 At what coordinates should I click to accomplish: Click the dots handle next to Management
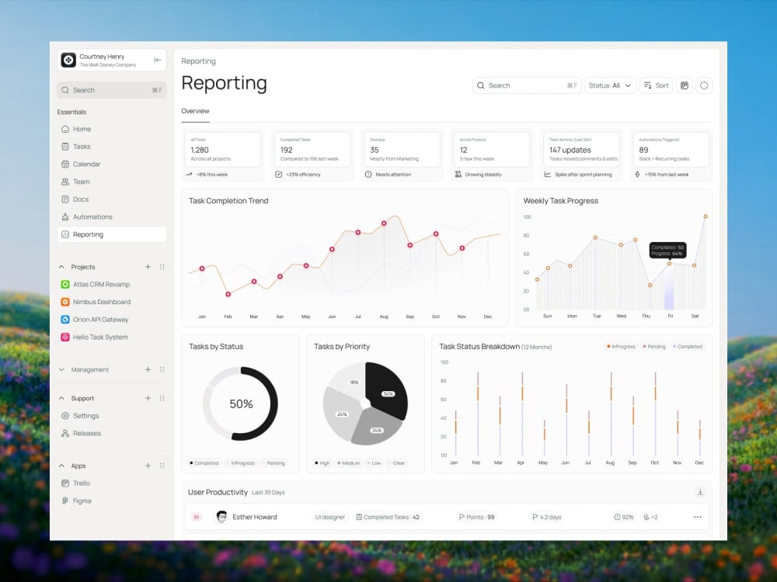click(x=162, y=369)
